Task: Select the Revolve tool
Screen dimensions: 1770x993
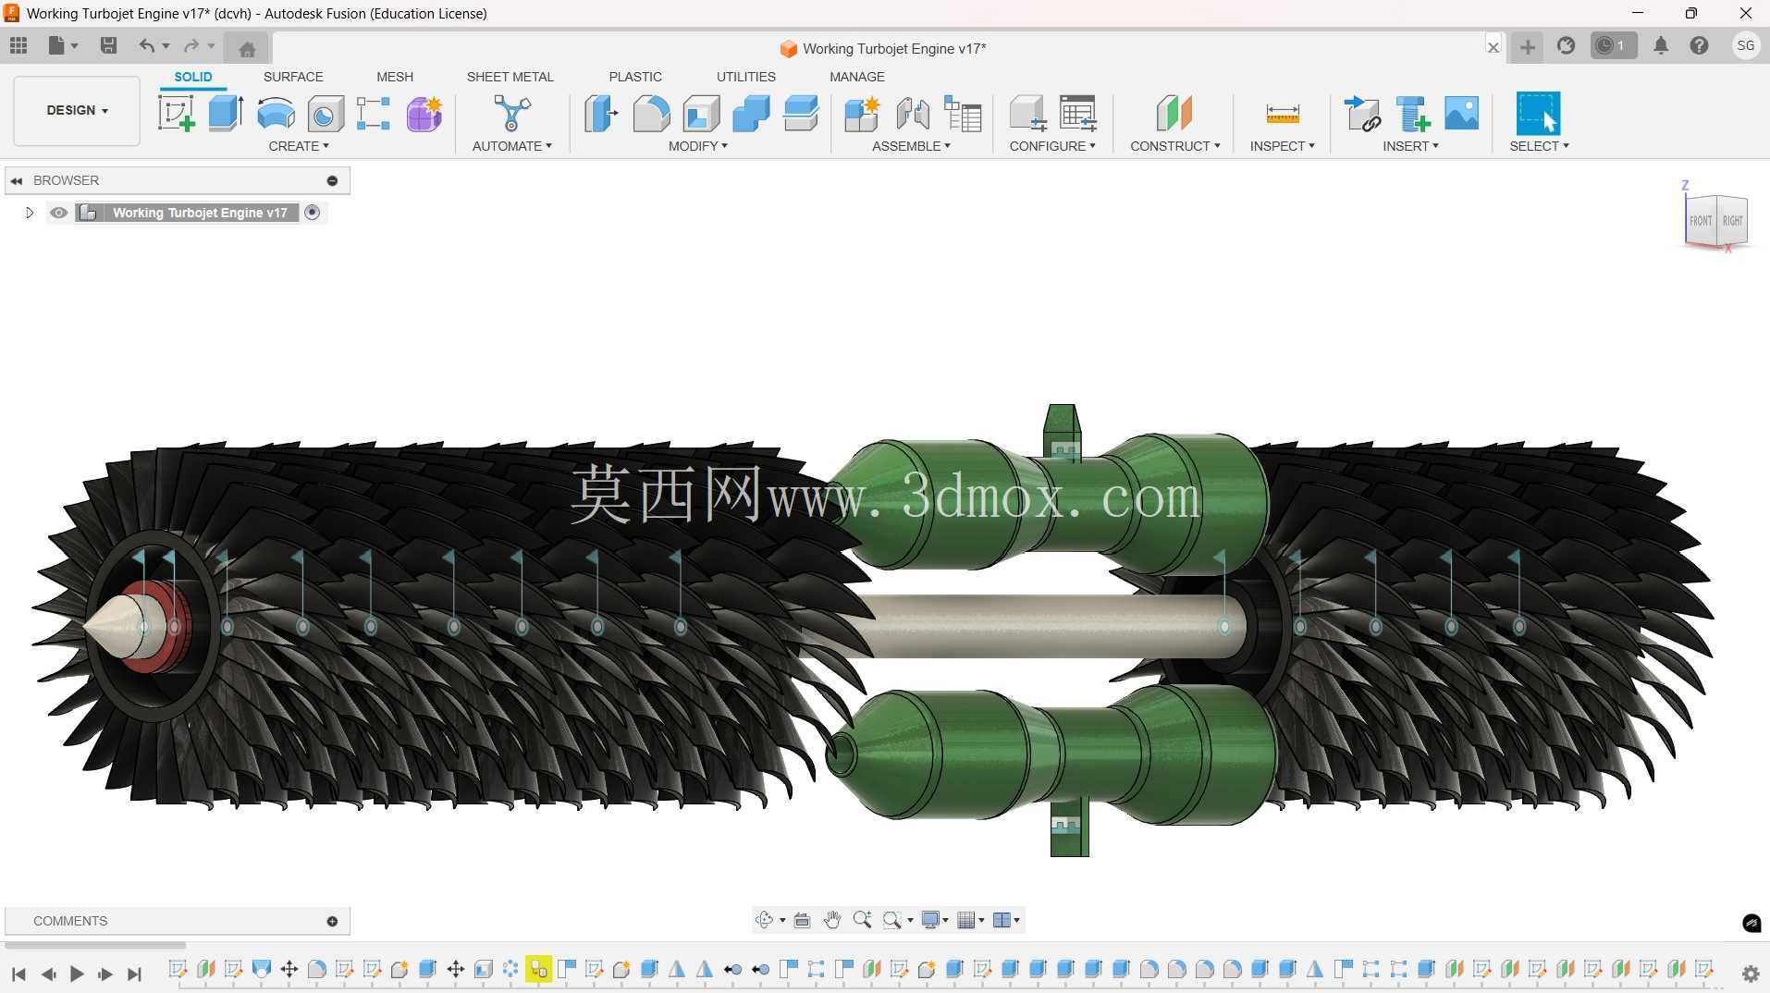Action: (276, 114)
